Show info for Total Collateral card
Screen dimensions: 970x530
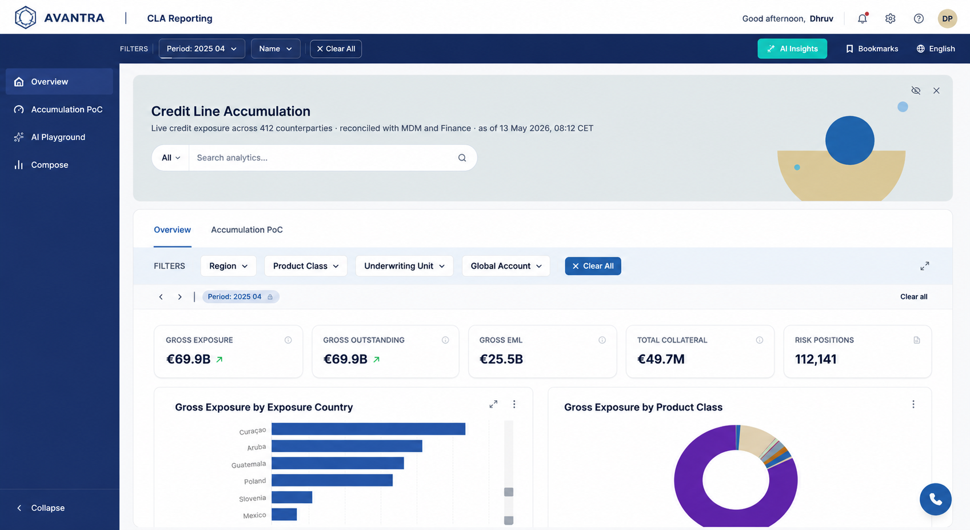(760, 340)
